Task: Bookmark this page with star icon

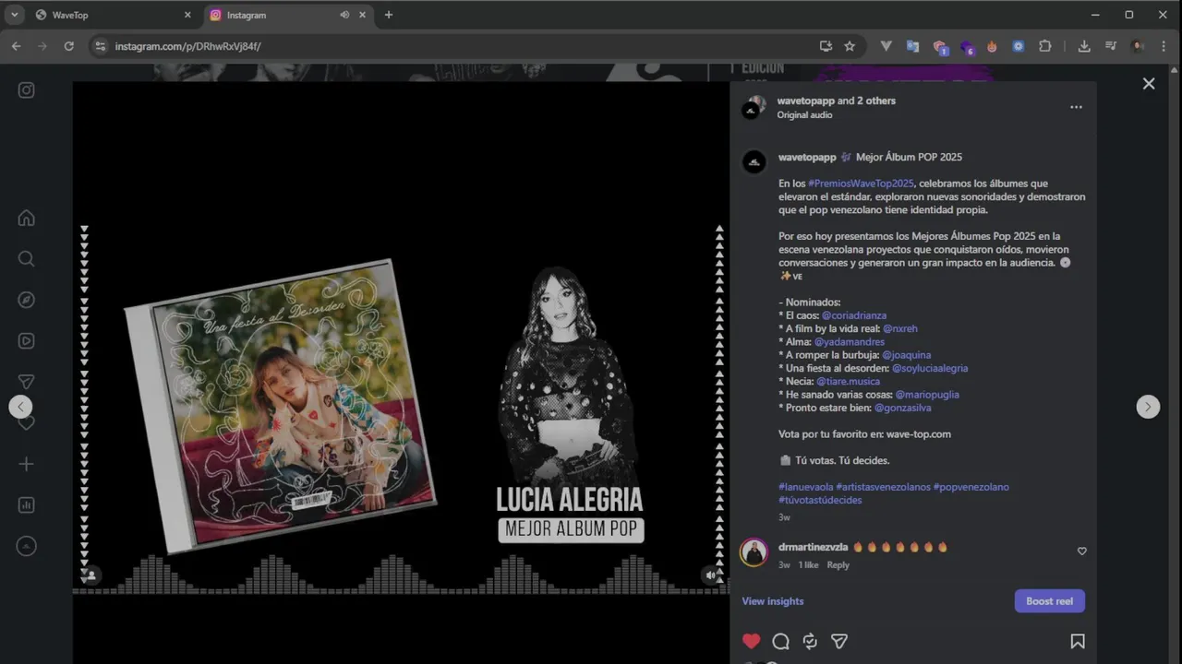Action: click(x=850, y=46)
